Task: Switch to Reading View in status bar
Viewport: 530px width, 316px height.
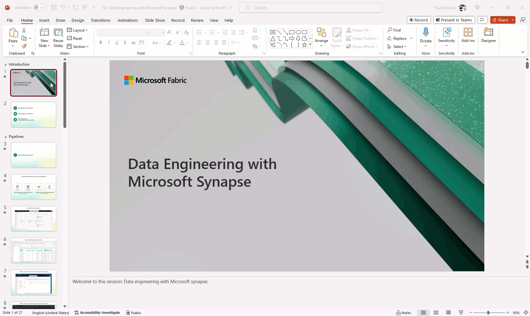Action: tap(448, 313)
